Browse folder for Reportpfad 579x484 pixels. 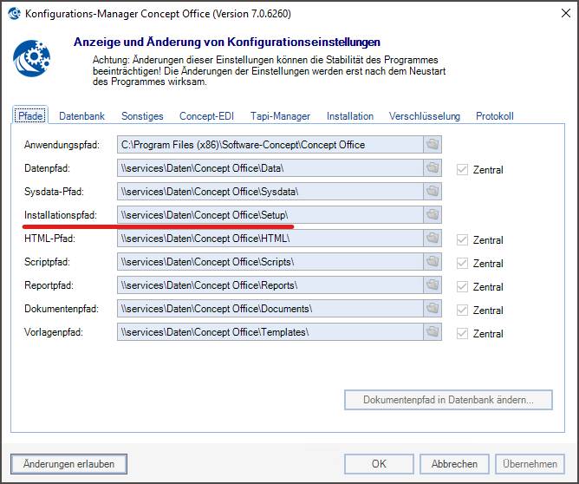pyautogui.click(x=433, y=285)
